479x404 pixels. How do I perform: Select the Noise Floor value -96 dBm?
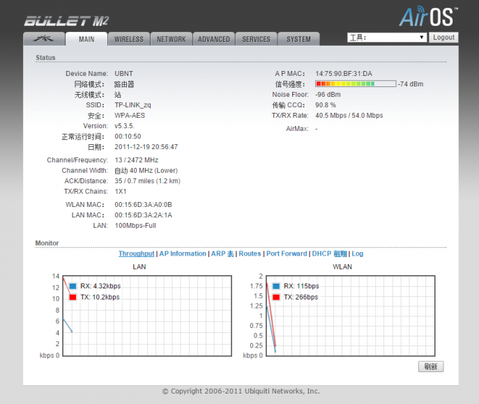click(328, 95)
